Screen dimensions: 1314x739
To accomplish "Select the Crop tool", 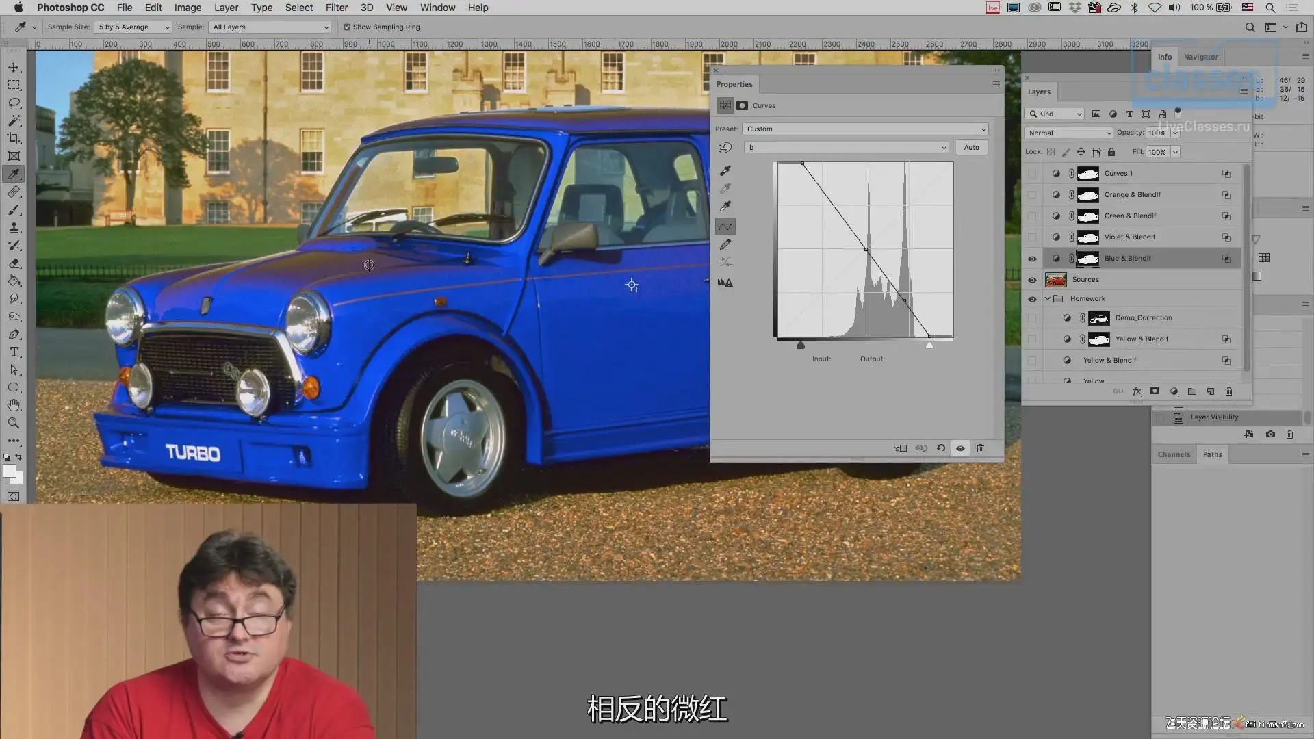I will [x=14, y=138].
